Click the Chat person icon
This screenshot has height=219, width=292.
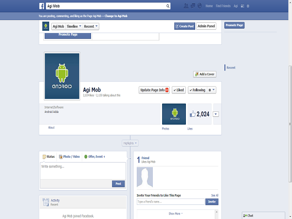coord(245,216)
